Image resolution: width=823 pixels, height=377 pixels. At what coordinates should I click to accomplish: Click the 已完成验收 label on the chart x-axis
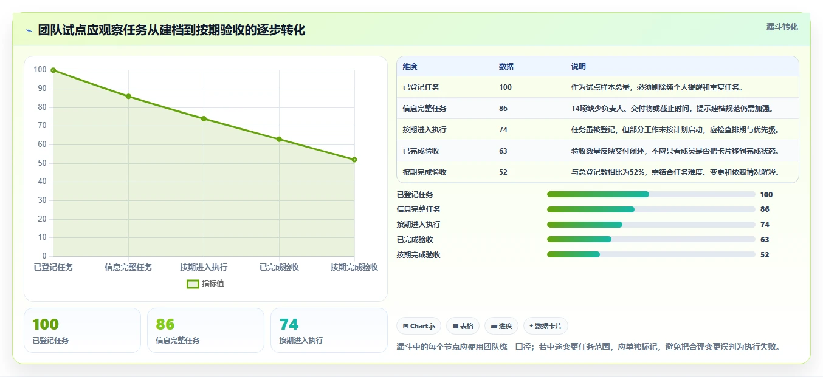[x=279, y=267]
